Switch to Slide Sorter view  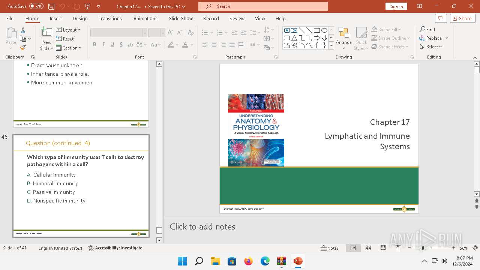click(x=368, y=248)
